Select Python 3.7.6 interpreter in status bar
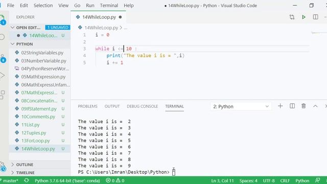Screen dimensions: 327x184 67,180
